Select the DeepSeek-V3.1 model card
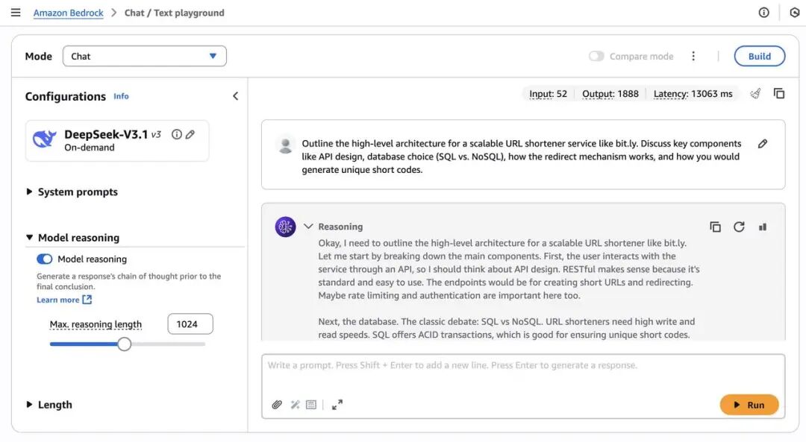Image resolution: width=806 pixels, height=442 pixels. pyautogui.click(x=117, y=141)
